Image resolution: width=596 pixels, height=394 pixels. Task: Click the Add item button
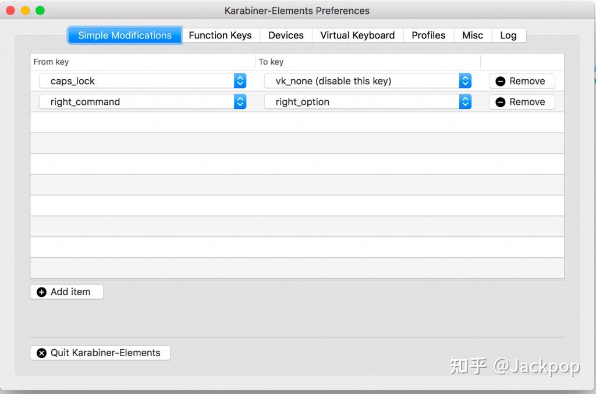66,292
